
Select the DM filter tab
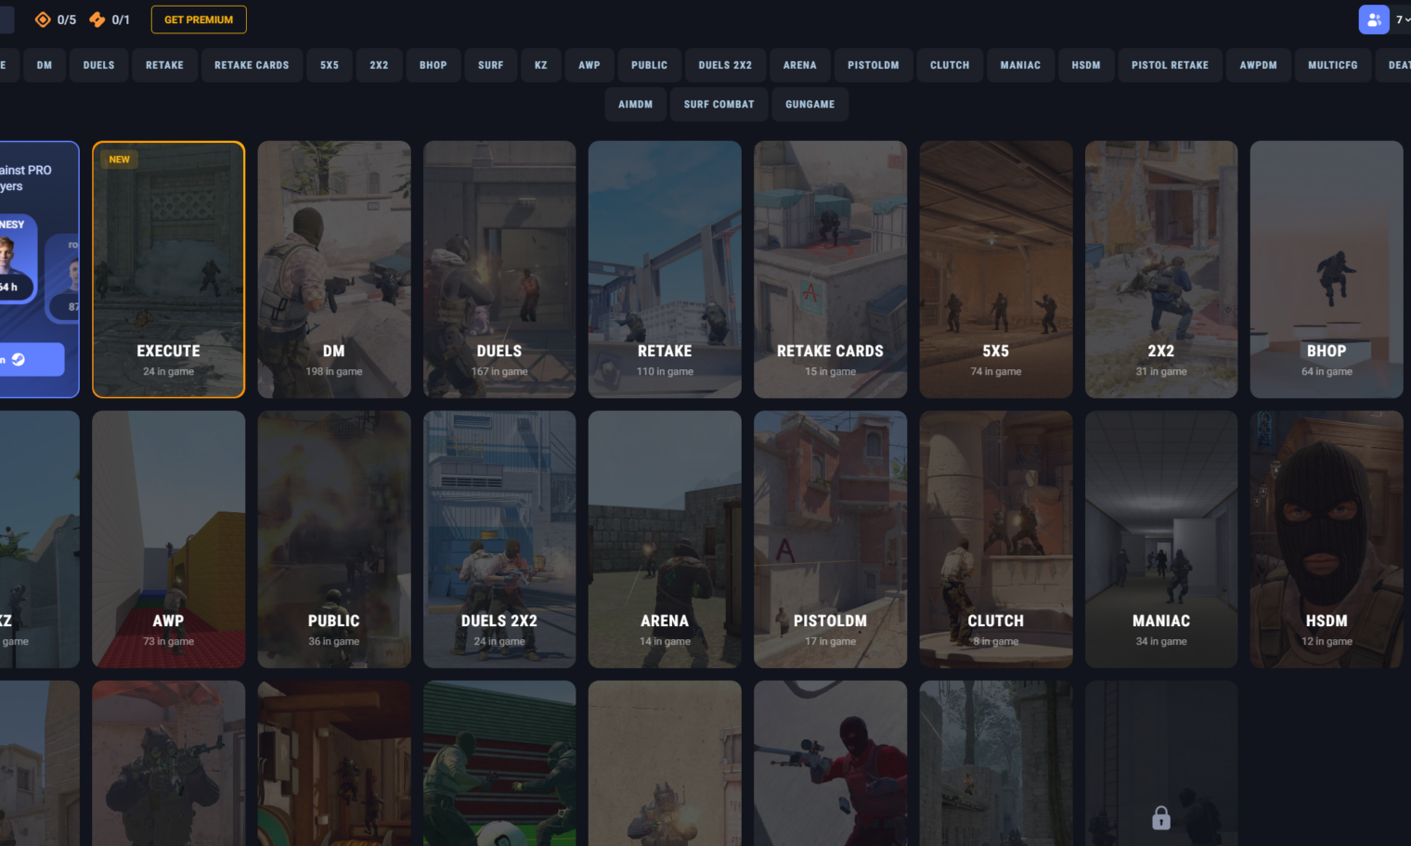[x=45, y=65]
